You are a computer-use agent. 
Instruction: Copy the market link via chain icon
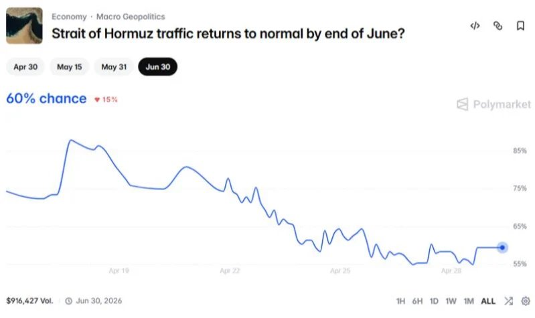click(498, 26)
